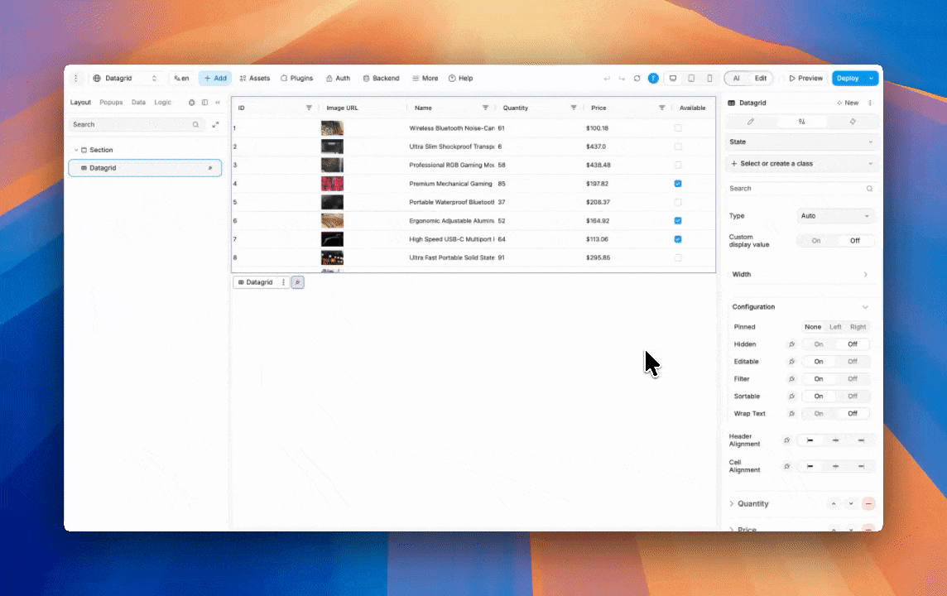Open the Type dropdown set to Auto

(834, 216)
